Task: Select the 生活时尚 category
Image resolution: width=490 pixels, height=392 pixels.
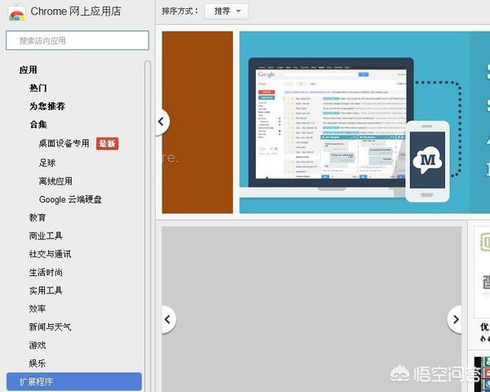Action: tap(46, 272)
